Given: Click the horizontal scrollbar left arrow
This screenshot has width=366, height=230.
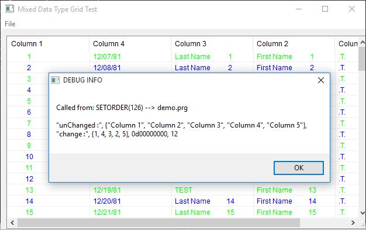Looking at the screenshot, I should 12,223.
